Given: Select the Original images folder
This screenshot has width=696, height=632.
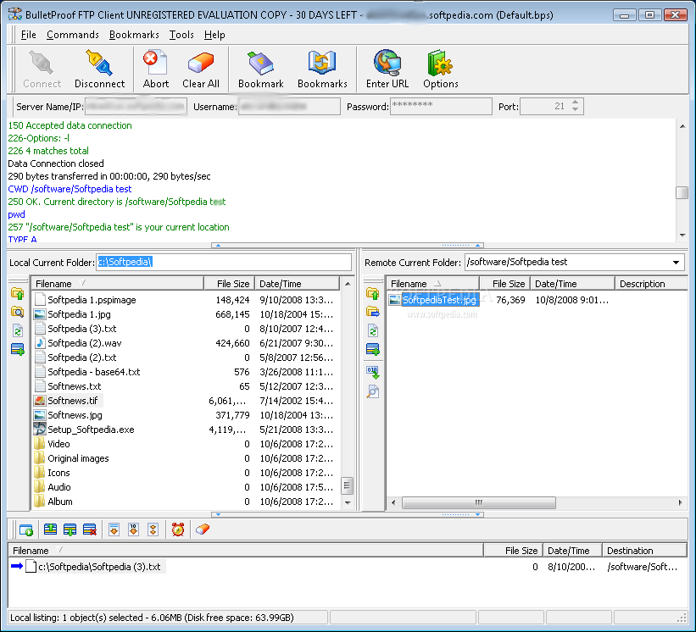Looking at the screenshot, I should pos(78,458).
